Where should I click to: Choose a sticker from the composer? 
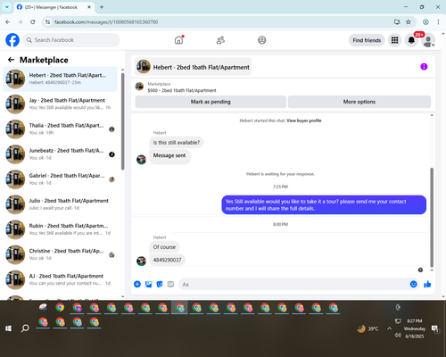160,284
